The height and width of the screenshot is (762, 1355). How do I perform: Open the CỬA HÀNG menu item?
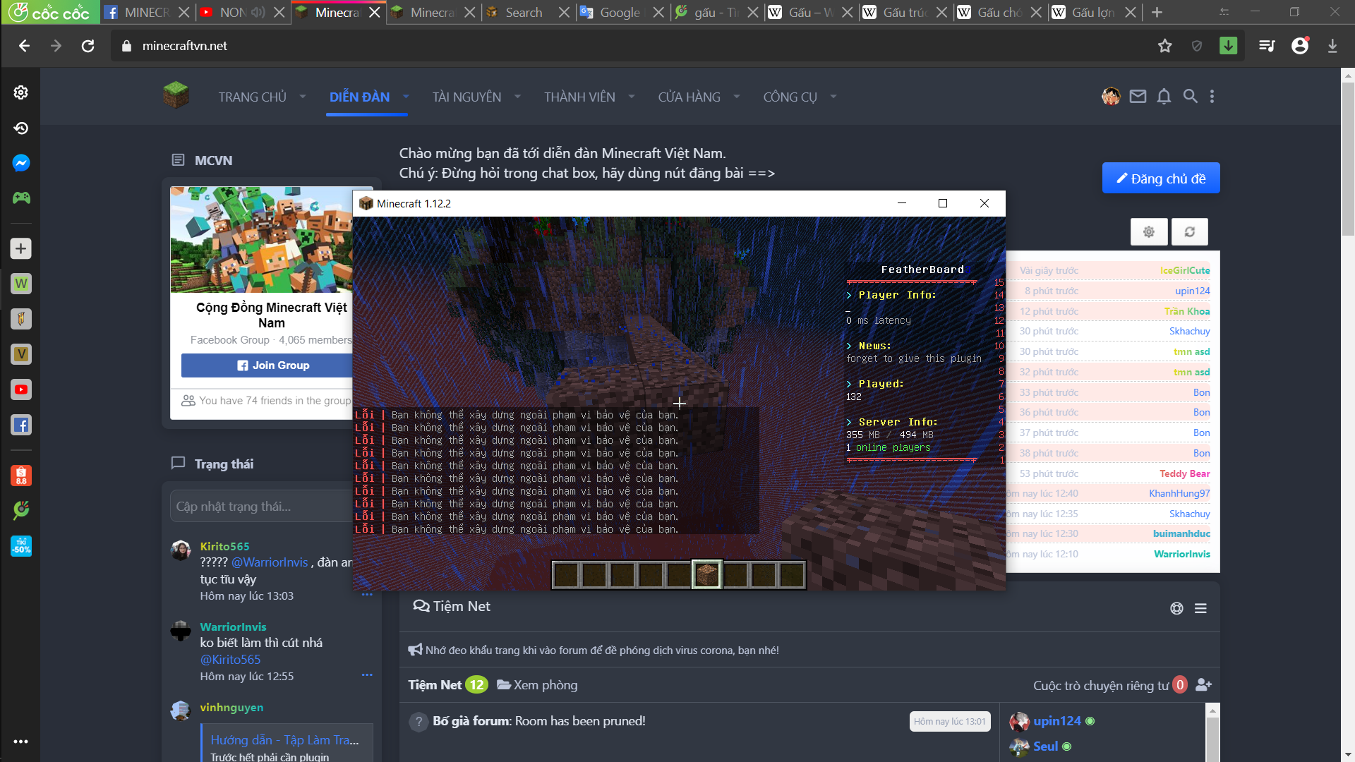689,97
